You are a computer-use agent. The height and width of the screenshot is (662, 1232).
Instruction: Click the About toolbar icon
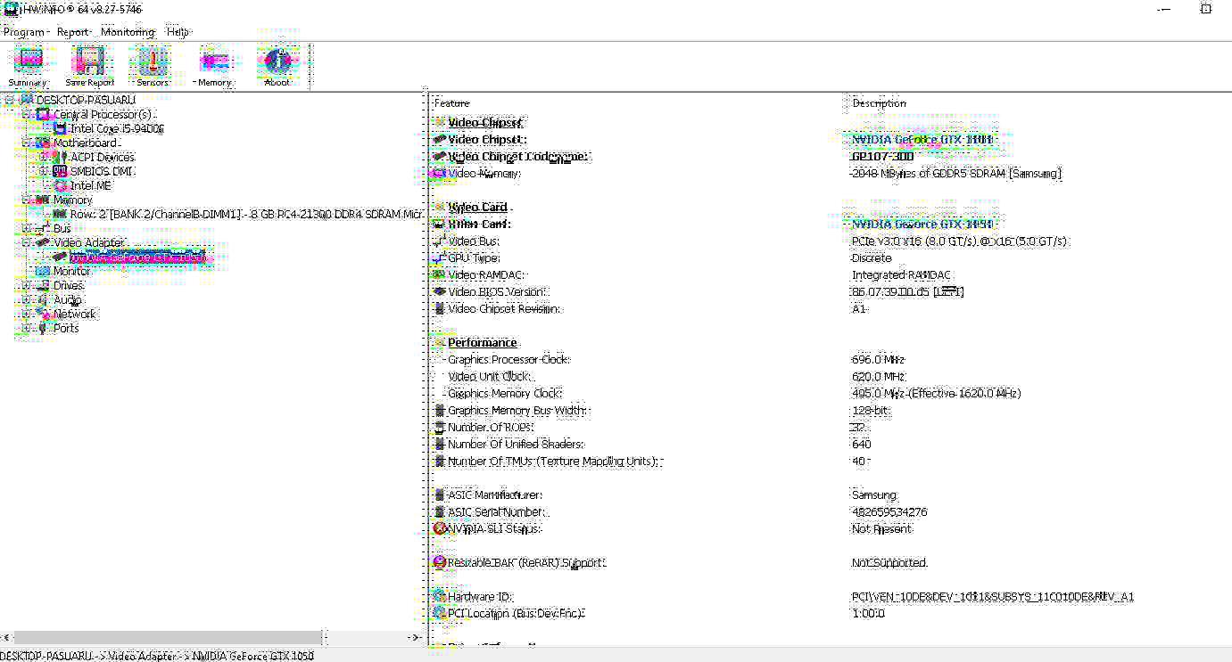point(277,67)
